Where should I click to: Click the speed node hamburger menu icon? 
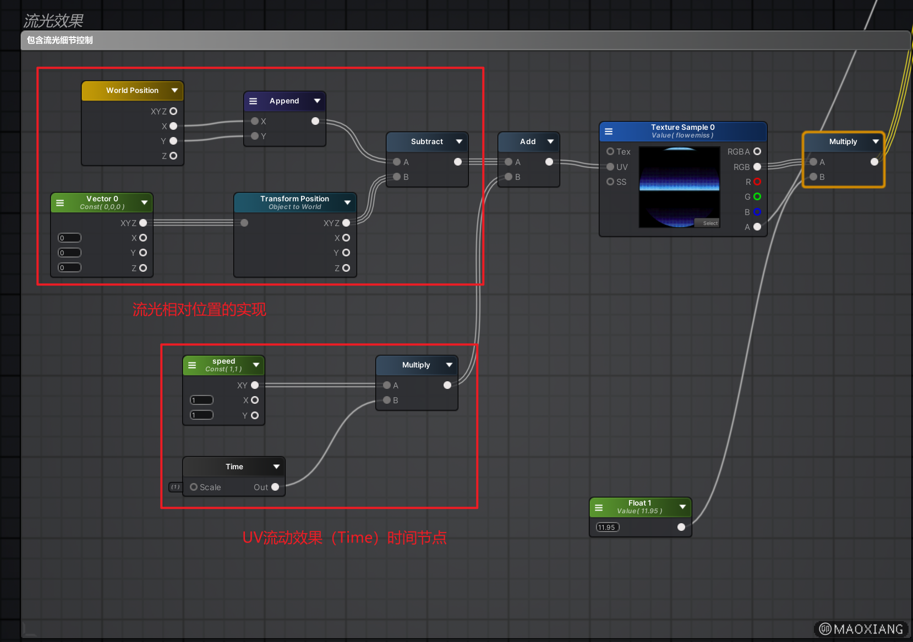click(x=192, y=365)
